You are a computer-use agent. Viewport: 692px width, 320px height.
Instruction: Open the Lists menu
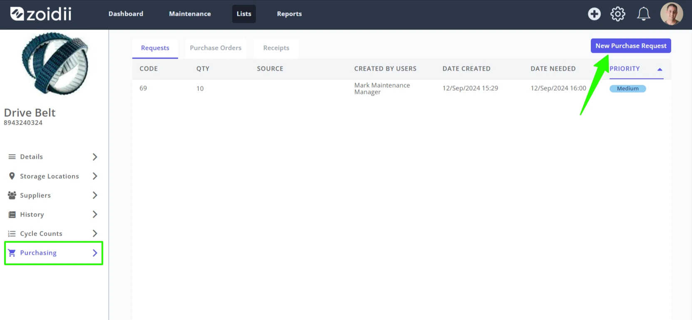[244, 14]
